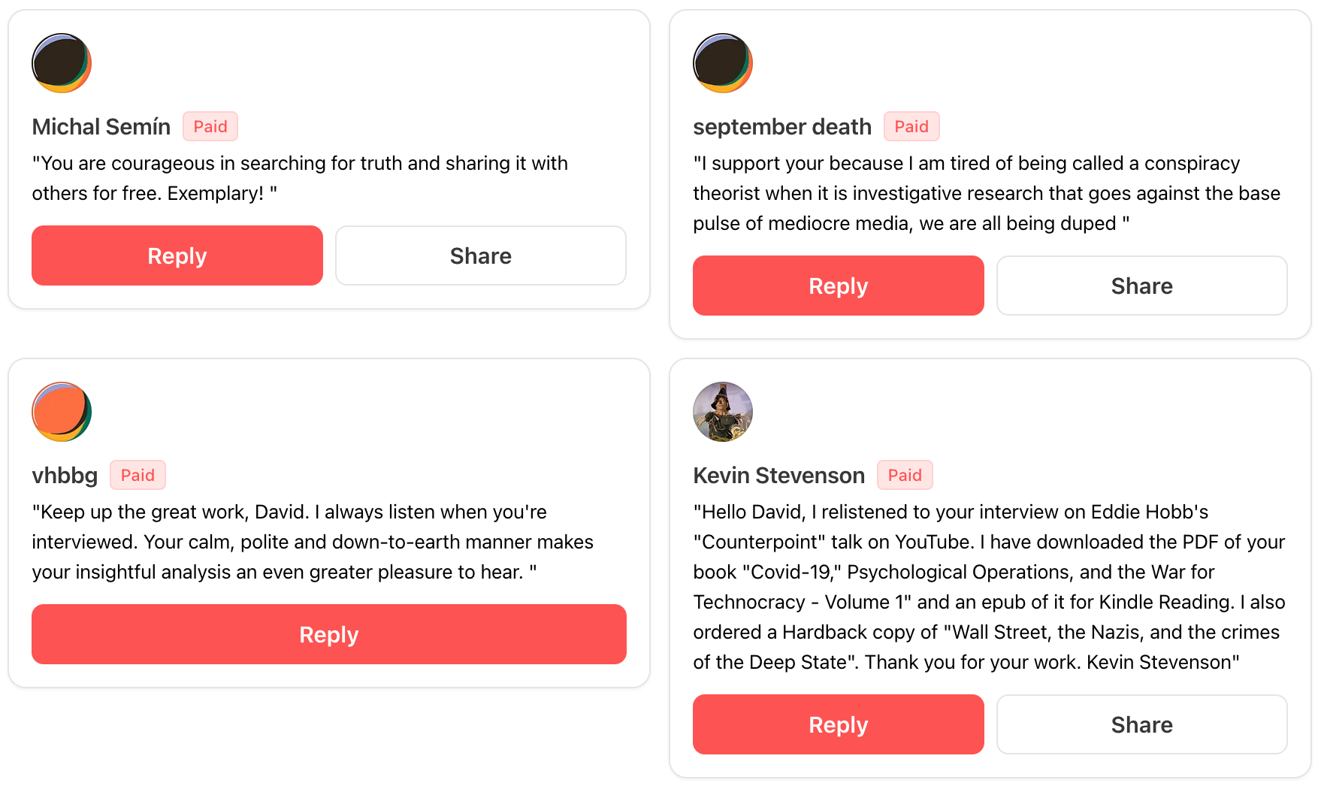Screen dimensions: 1321x786
Task: Click Kevin Stevenson's testimonial text
Action: (x=989, y=587)
